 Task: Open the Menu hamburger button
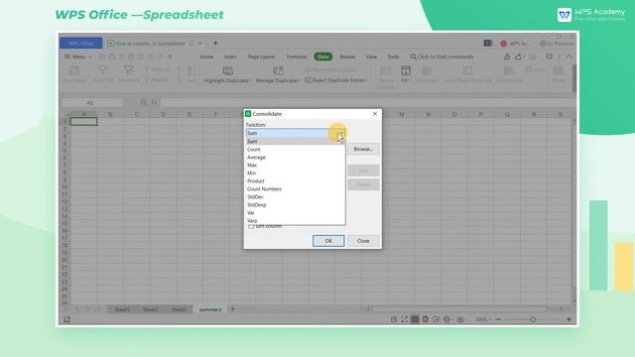pos(75,57)
